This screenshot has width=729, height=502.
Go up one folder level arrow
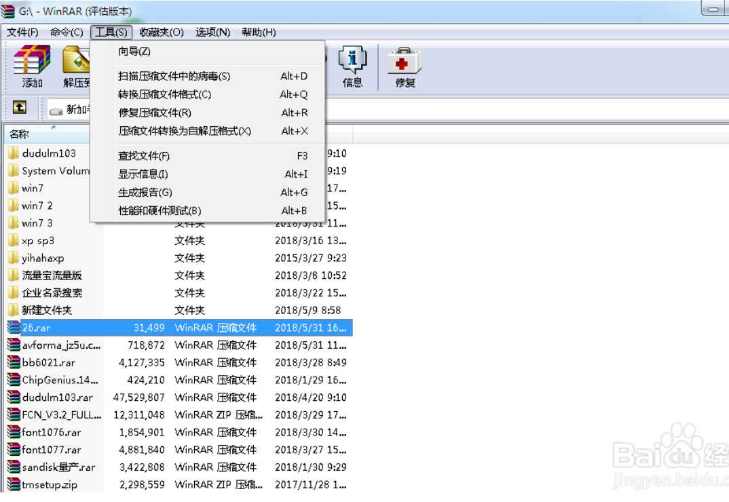(x=19, y=108)
